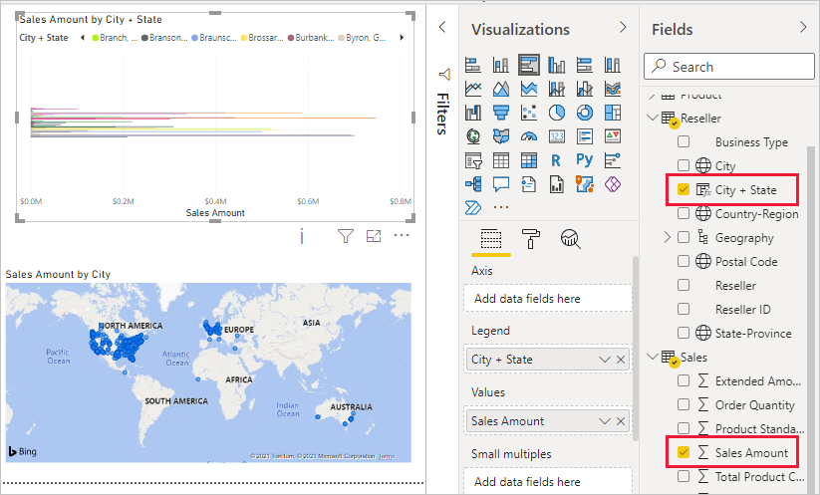Open focus mode icon under the chart
This screenshot has width=820, height=495.
click(x=374, y=236)
